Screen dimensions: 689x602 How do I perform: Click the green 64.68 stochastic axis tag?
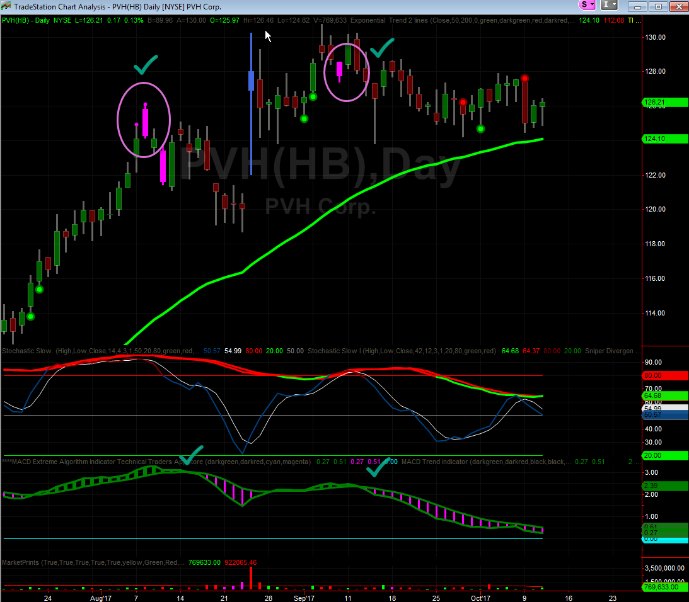click(665, 395)
